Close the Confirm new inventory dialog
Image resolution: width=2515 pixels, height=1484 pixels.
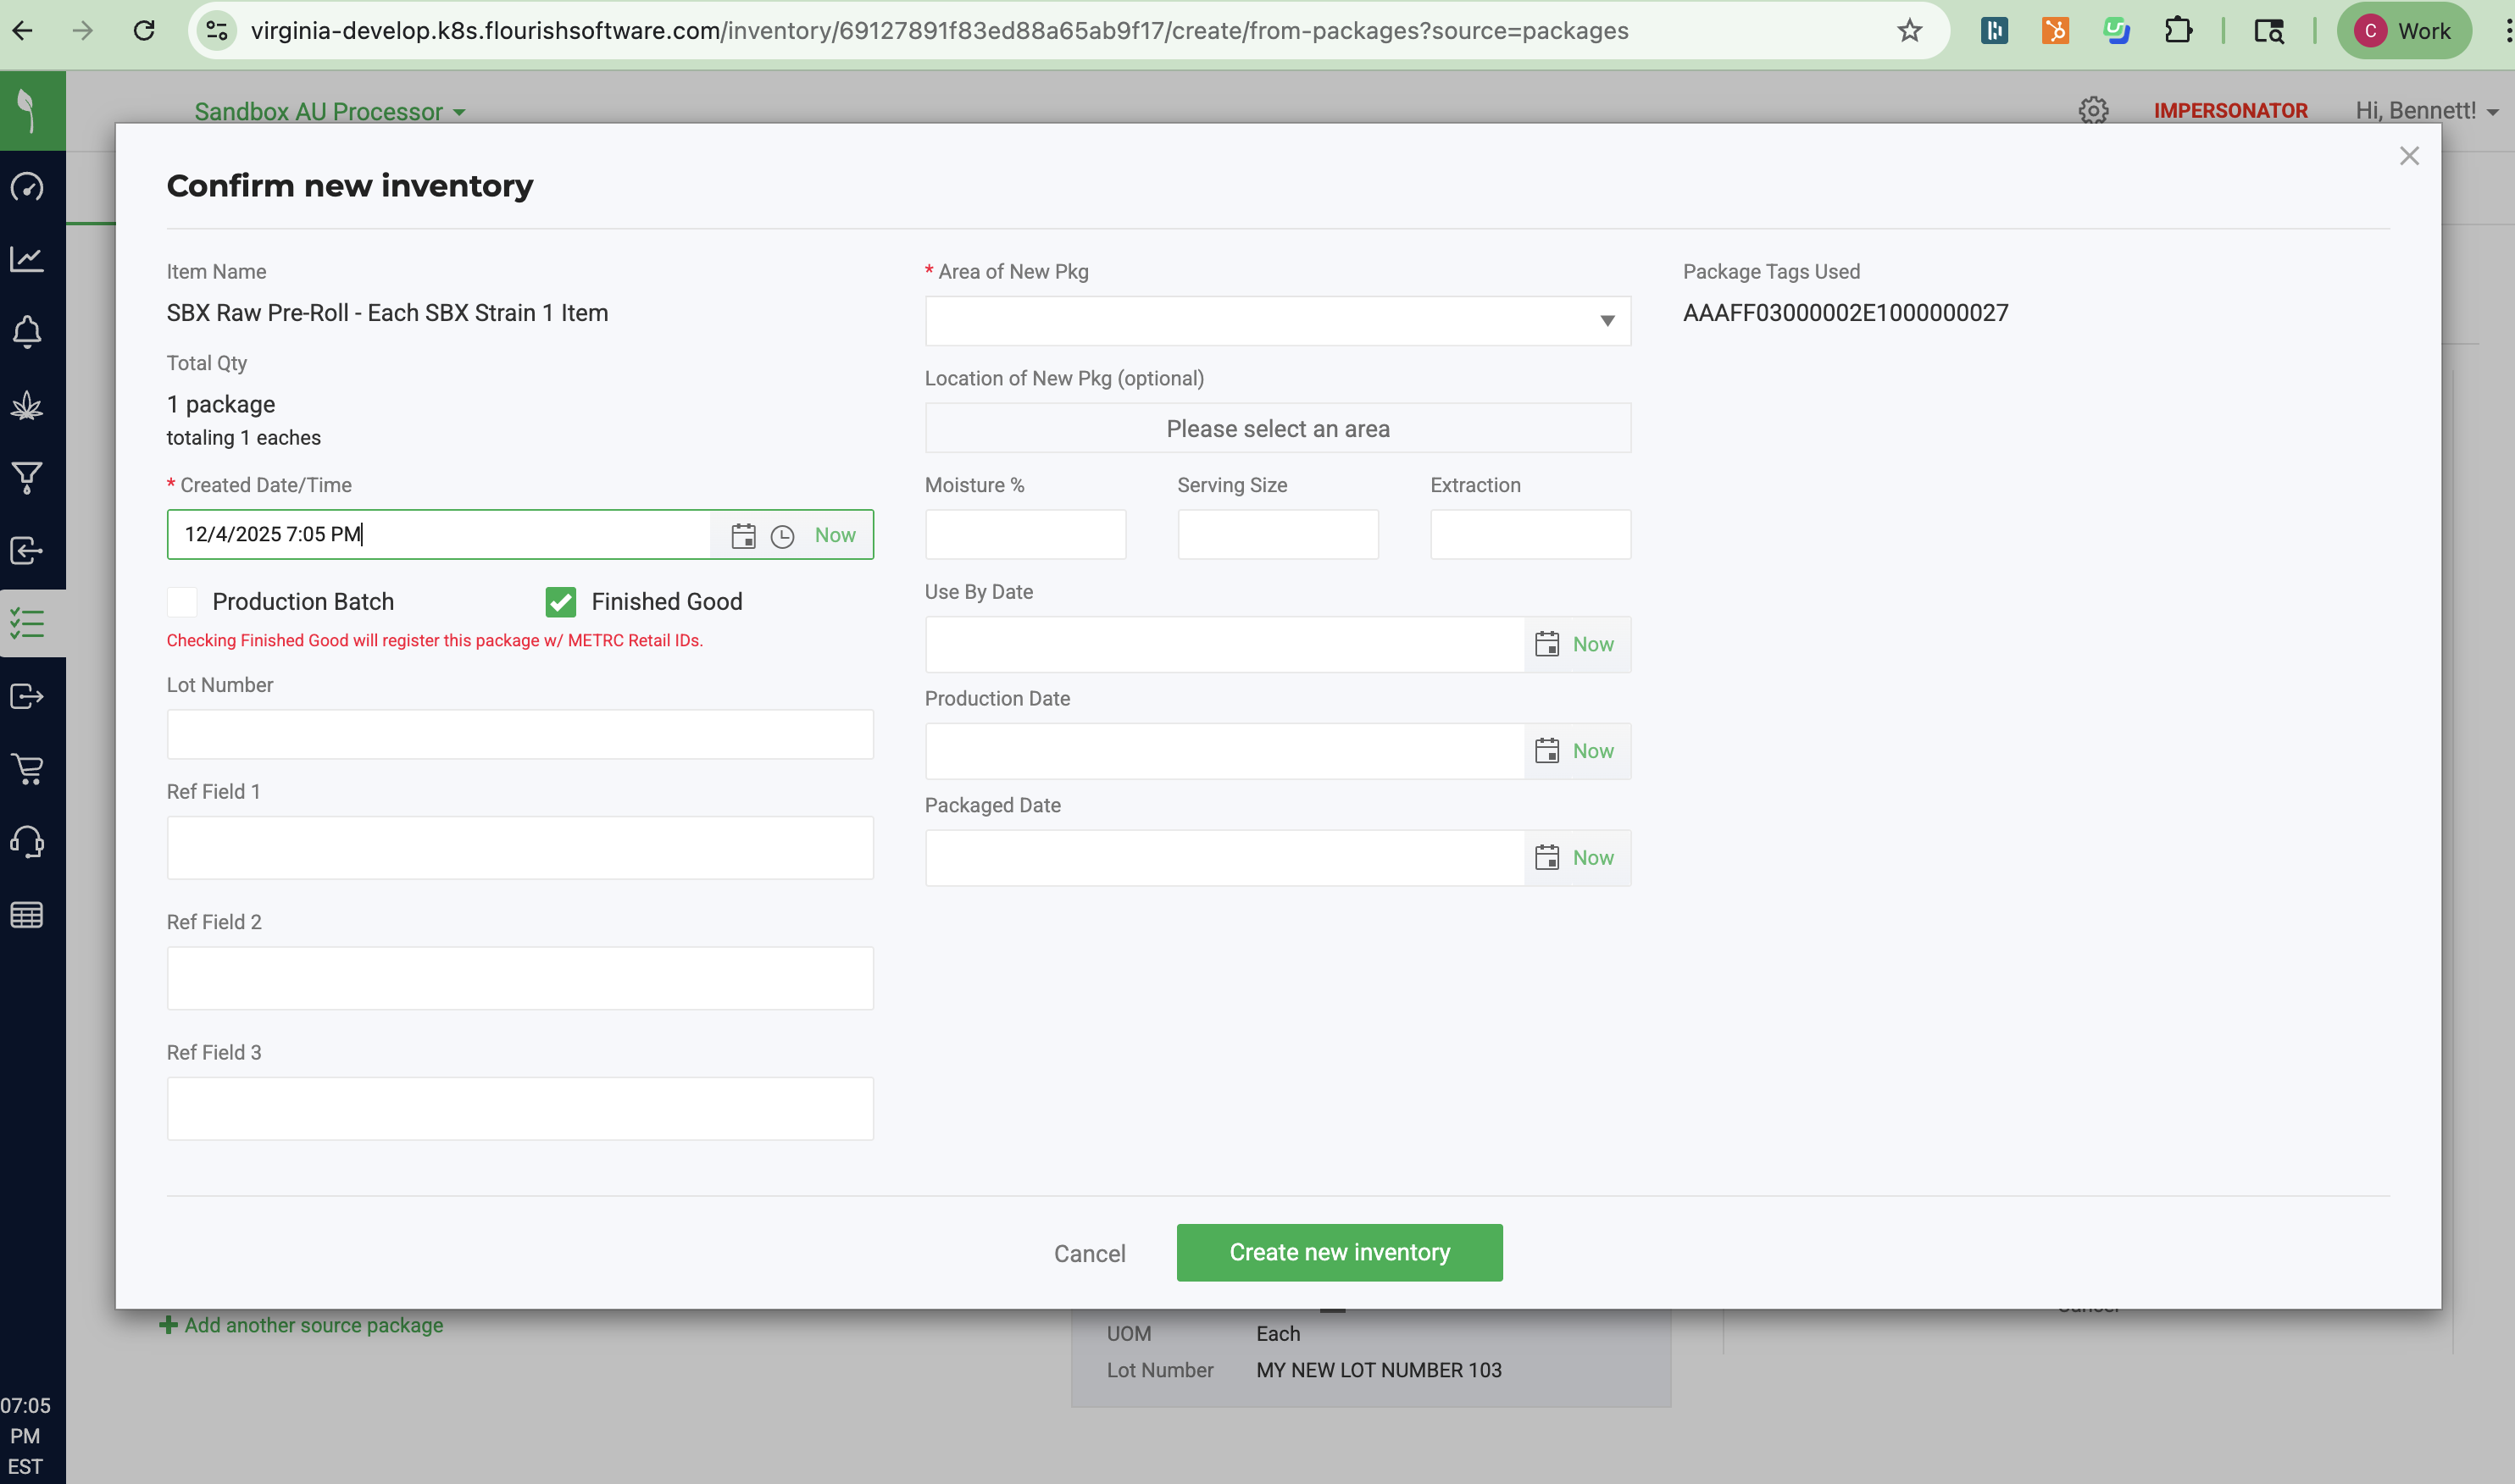click(x=2408, y=156)
